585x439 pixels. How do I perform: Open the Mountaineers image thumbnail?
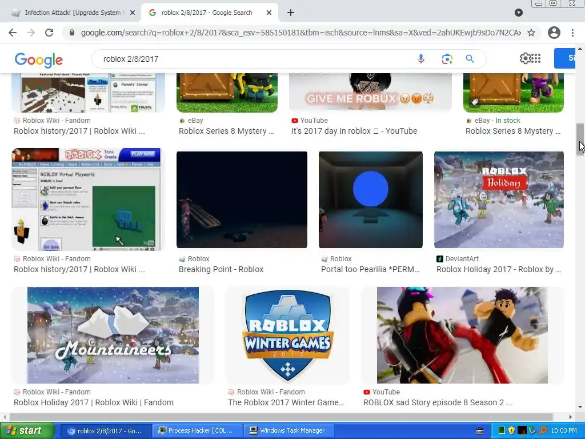[x=113, y=335]
